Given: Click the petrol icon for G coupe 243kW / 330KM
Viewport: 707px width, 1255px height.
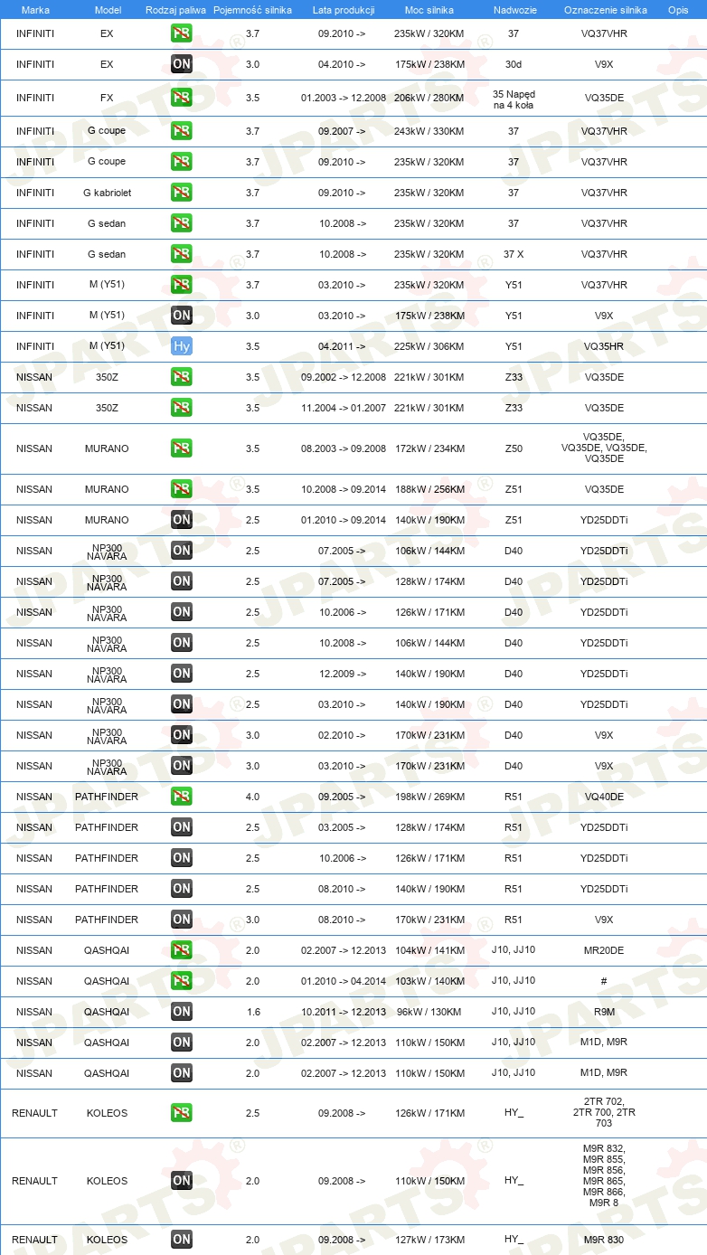Looking at the screenshot, I should point(182,131).
